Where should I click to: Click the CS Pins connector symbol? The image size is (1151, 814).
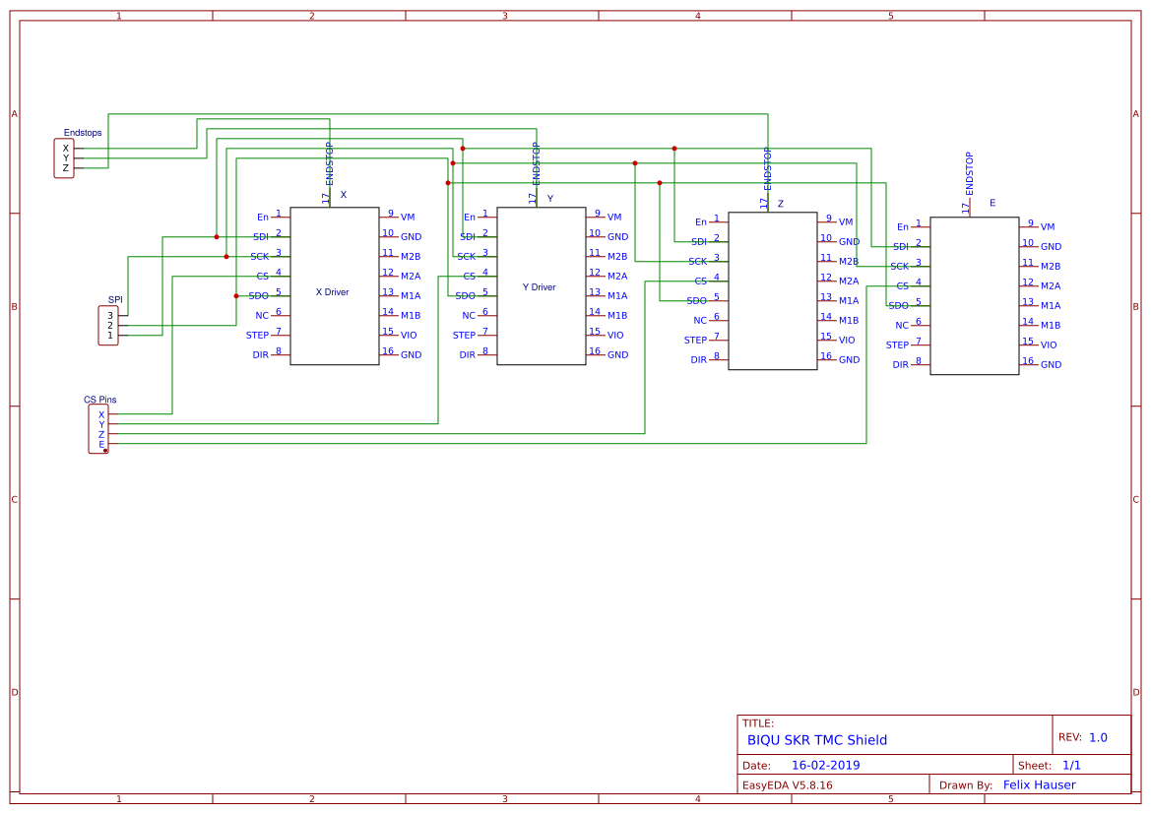[x=99, y=428]
